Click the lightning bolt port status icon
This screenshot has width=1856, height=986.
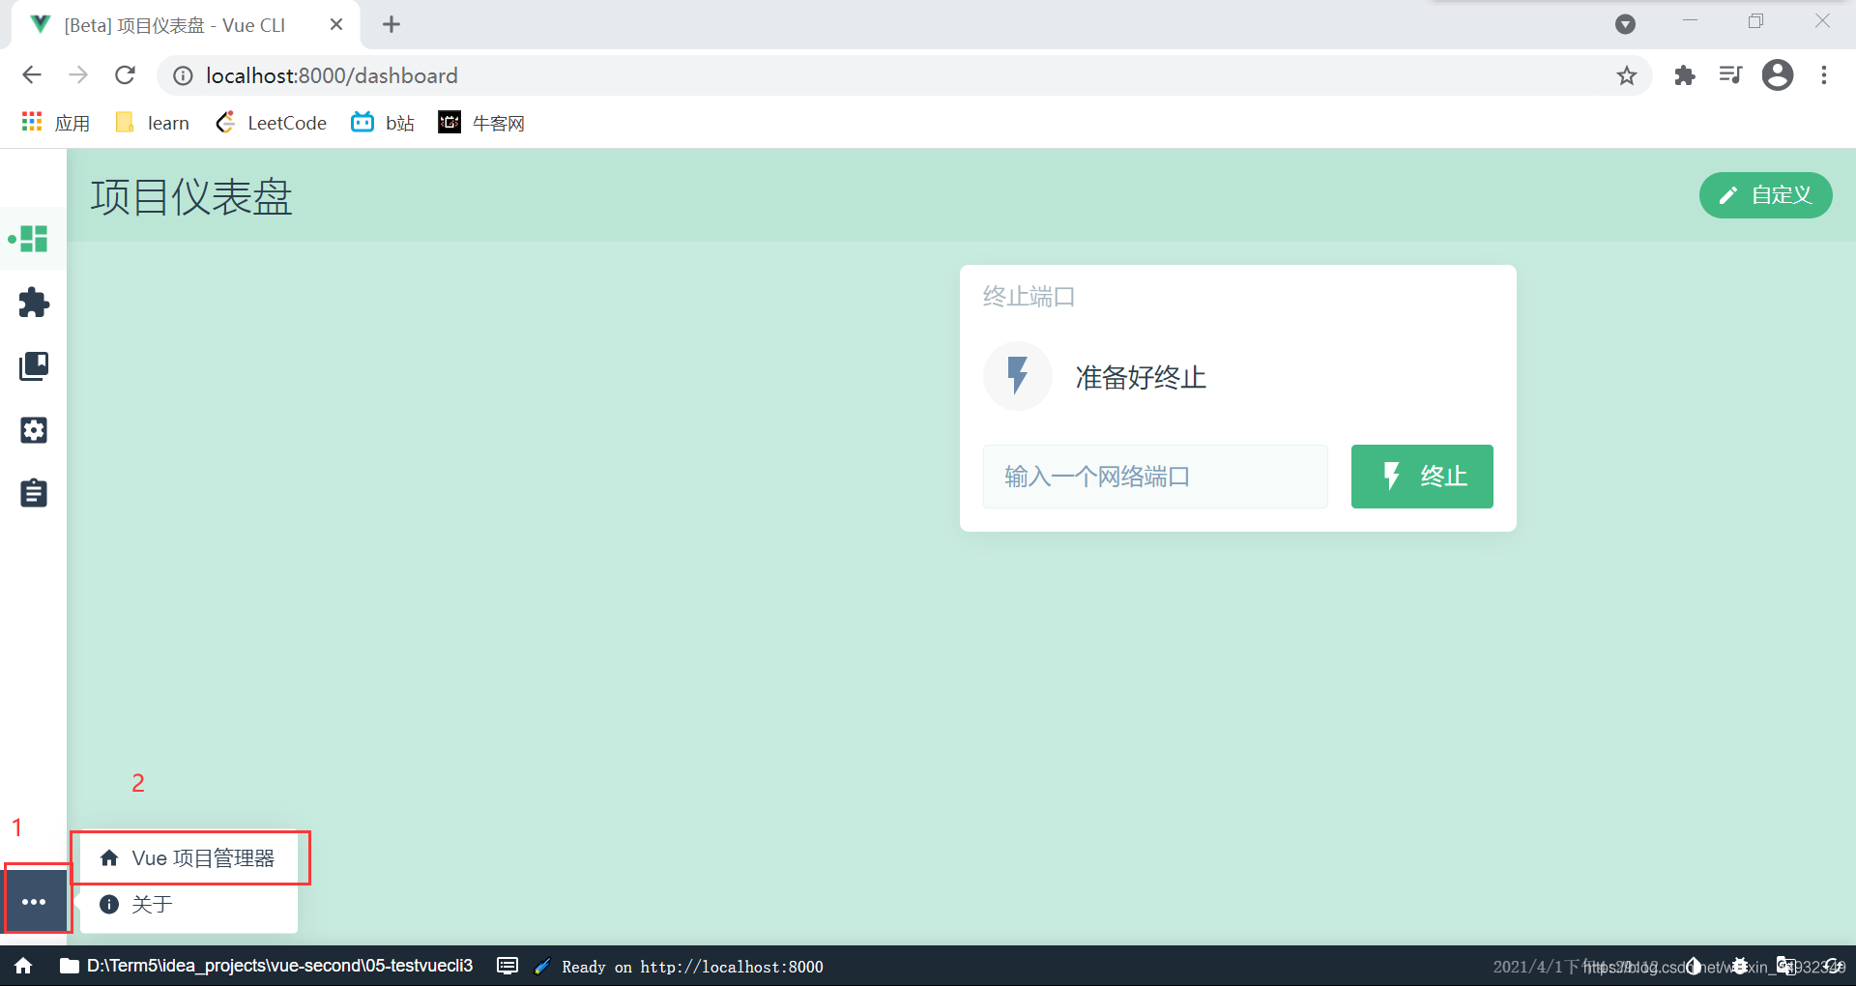tap(1018, 376)
